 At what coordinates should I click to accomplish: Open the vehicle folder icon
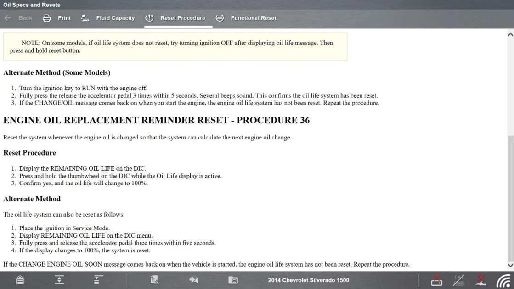[233, 280]
